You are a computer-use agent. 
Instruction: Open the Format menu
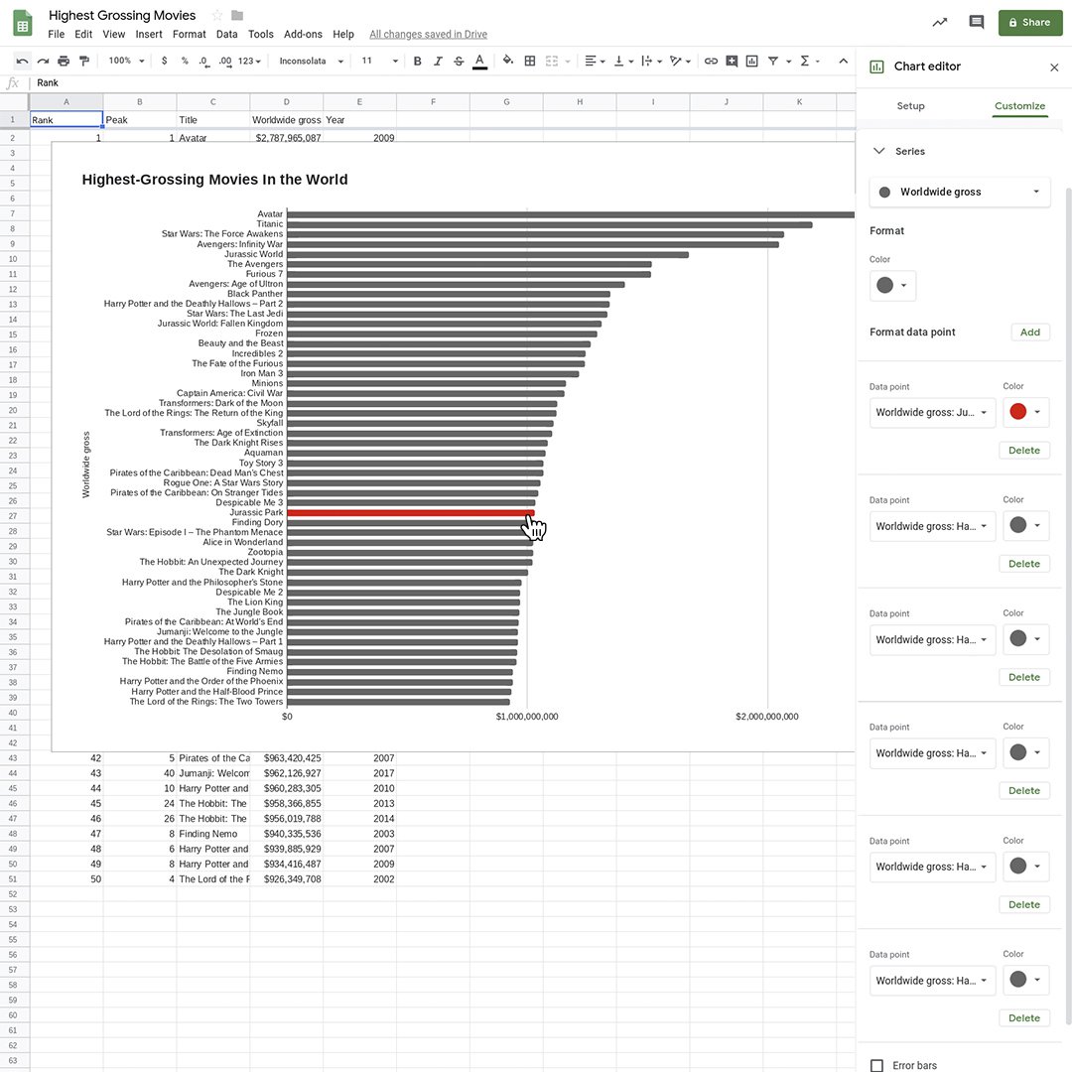point(189,34)
